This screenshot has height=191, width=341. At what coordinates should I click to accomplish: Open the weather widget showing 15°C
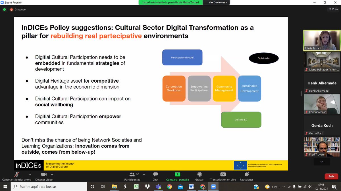[272, 187]
